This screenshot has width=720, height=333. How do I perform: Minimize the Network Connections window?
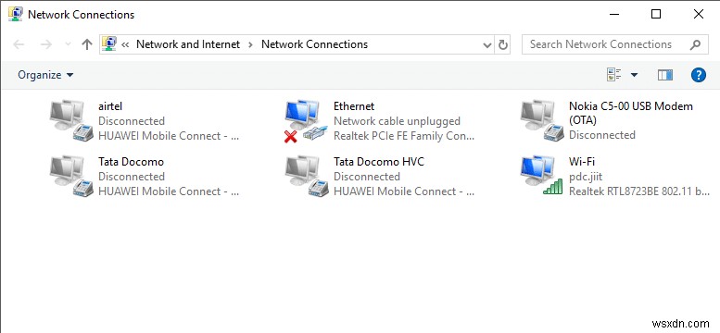click(614, 14)
